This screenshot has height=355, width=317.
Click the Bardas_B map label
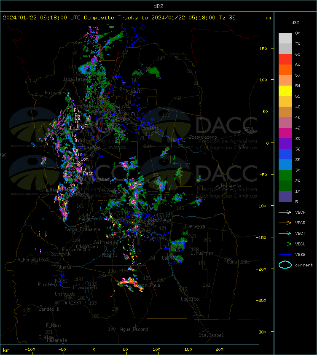pos(49,309)
